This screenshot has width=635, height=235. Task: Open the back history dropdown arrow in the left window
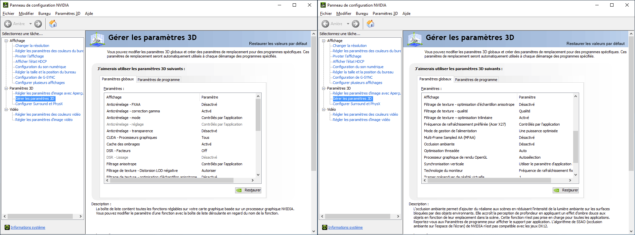[x=30, y=24]
